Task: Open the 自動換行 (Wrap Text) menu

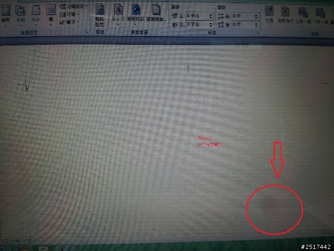Action: [x=285, y=16]
